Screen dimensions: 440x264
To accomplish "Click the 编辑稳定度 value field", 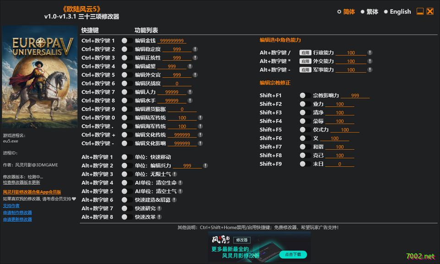I will 177,49.
